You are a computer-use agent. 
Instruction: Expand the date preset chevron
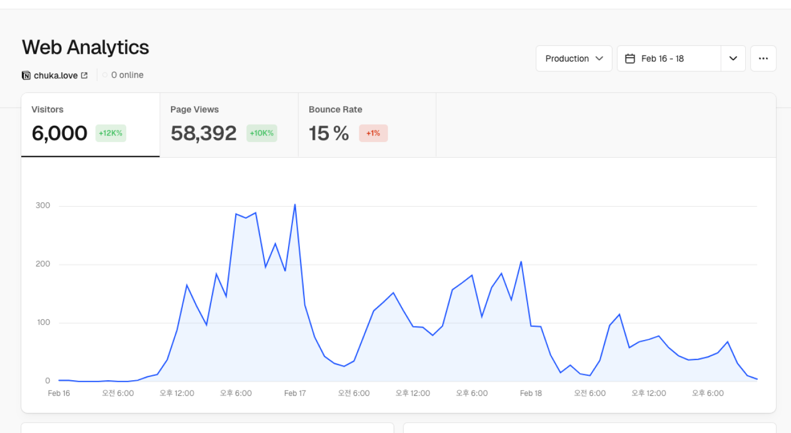click(x=733, y=58)
